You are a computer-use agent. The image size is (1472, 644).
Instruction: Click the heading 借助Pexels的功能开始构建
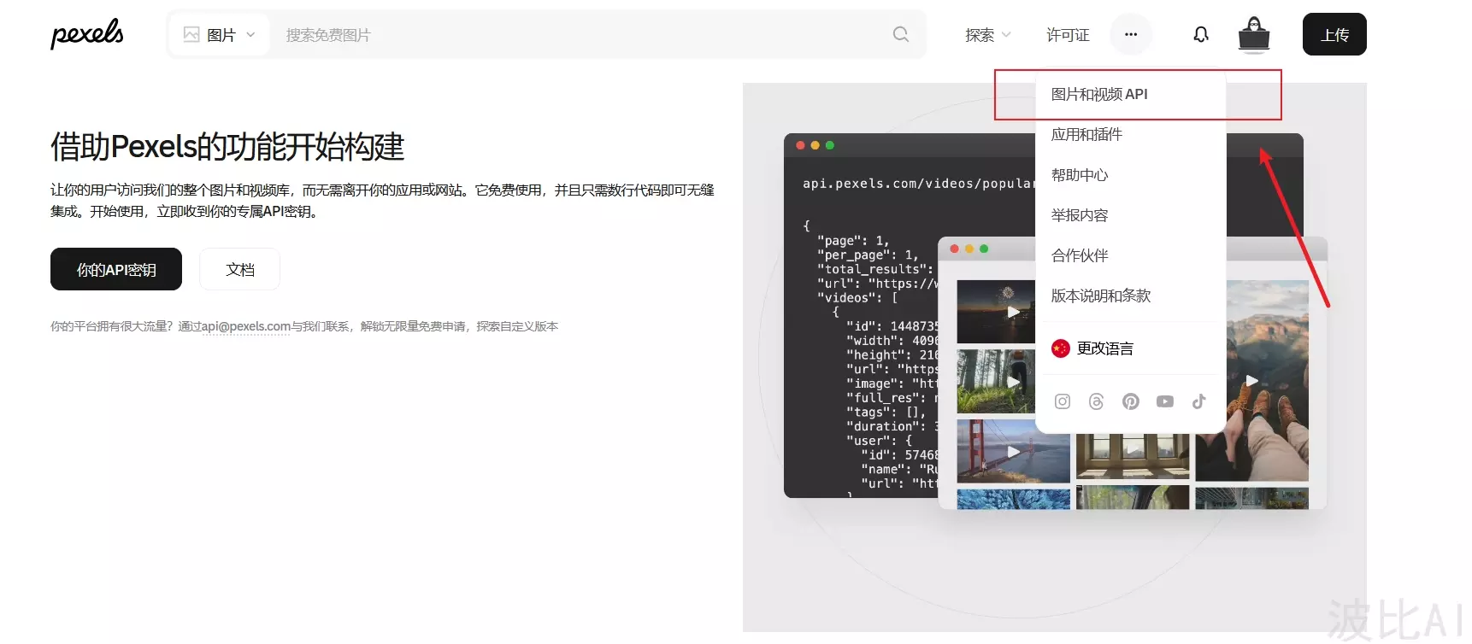click(227, 147)
